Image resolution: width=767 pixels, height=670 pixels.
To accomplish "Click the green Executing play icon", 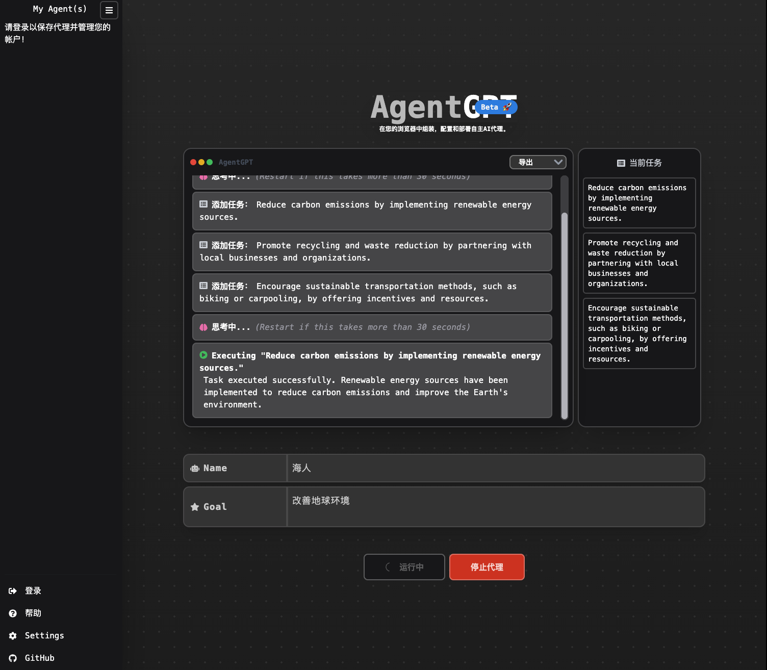I will tap(203, 355).
